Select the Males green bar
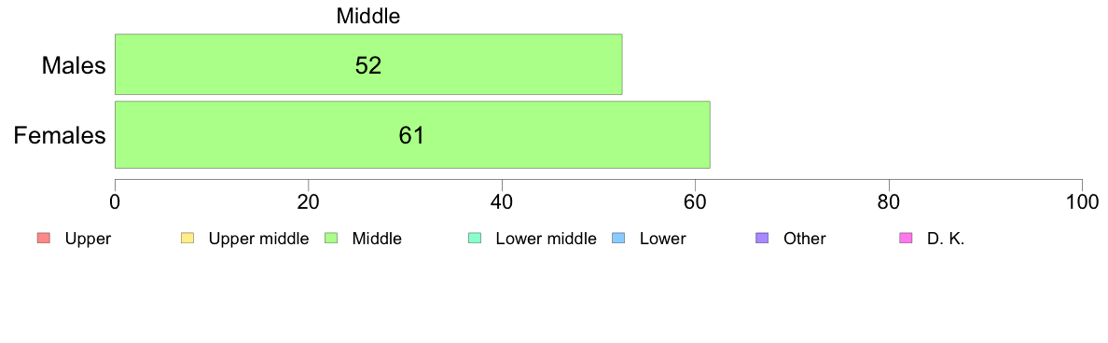 click(368, 63)
